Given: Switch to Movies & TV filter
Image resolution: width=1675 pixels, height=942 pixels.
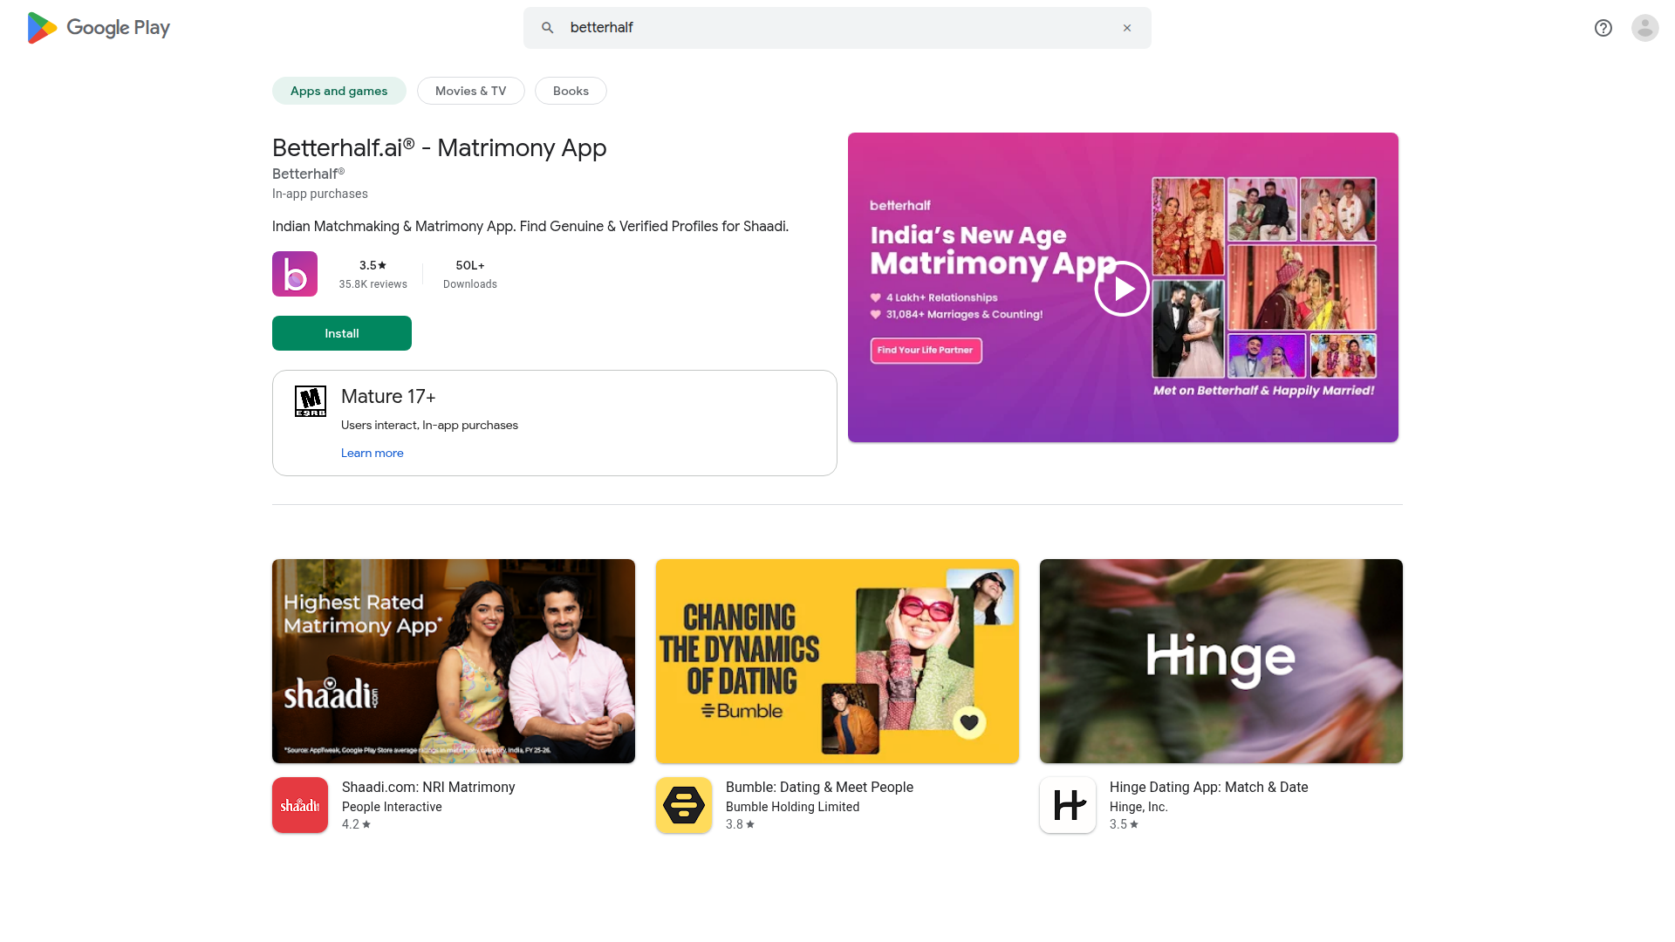Looking at the screenshot, I should pyautogui.click(x=471, y=91).
